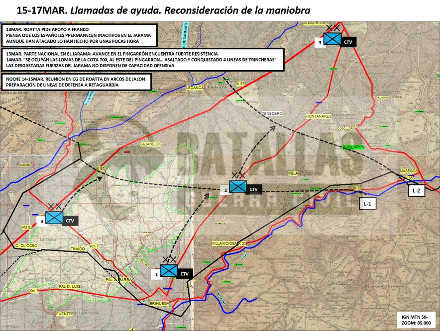The image size is (440, 331).
Task: Click the CTV division 4 unit symbol
Action: pos(54,218)
